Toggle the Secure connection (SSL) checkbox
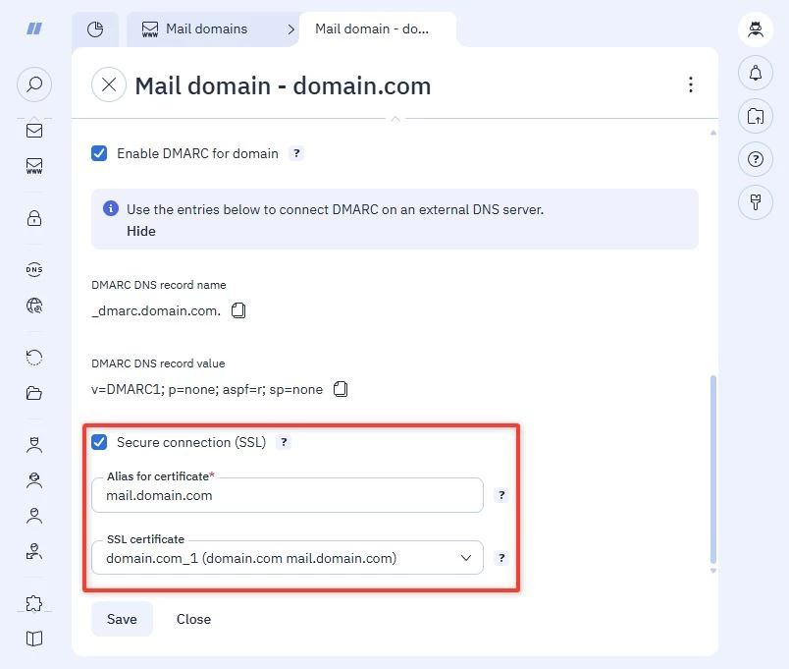The image size is (789, 669). point(99,442)
